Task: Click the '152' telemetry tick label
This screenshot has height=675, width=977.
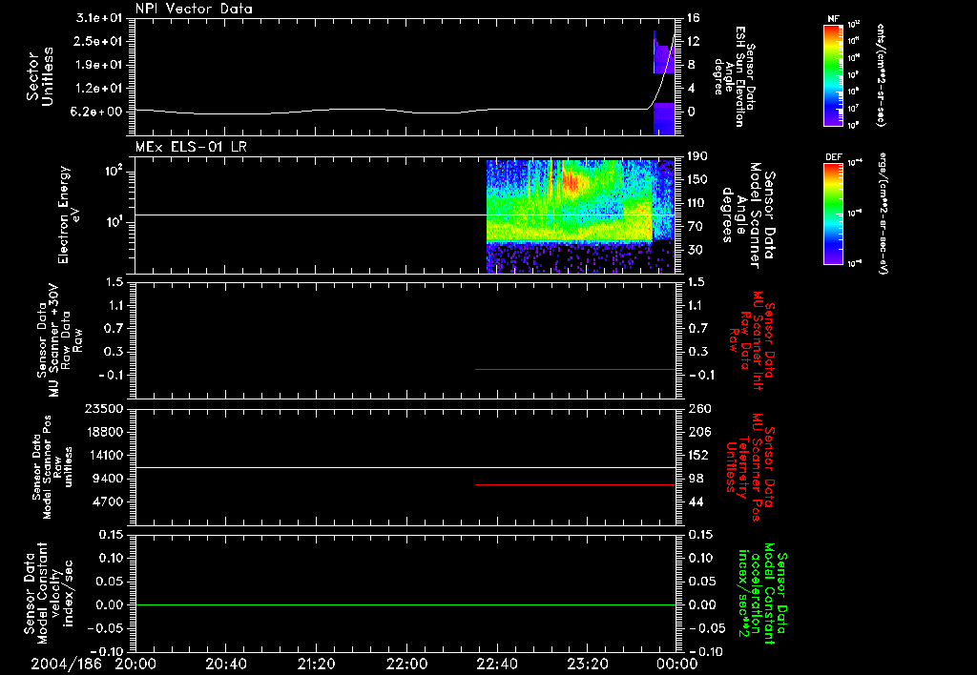Action: coord(697,456)
